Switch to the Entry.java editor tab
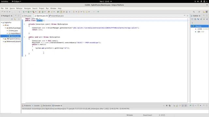 27,16
